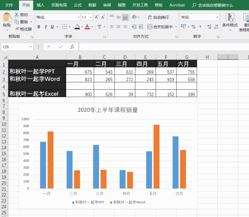Open Conditional Formatting (条件格式)

pyautogui.click(x=230, y=22)
